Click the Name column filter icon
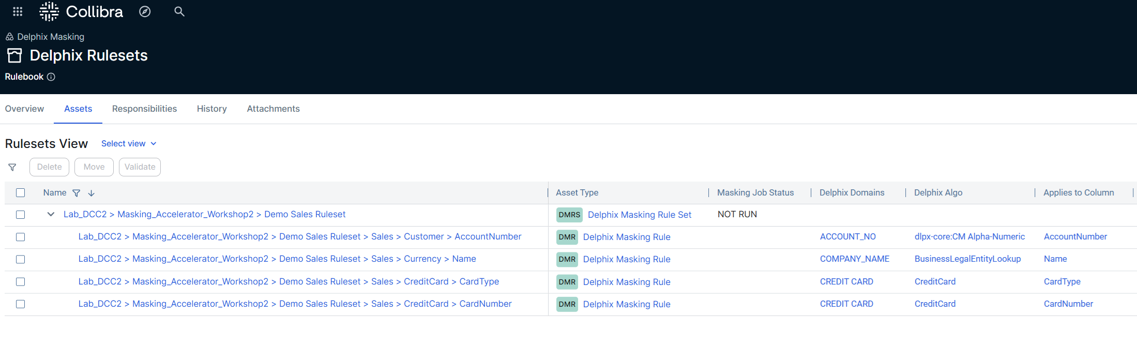Screen dimensions: 1137x344 tap(77, 193)
